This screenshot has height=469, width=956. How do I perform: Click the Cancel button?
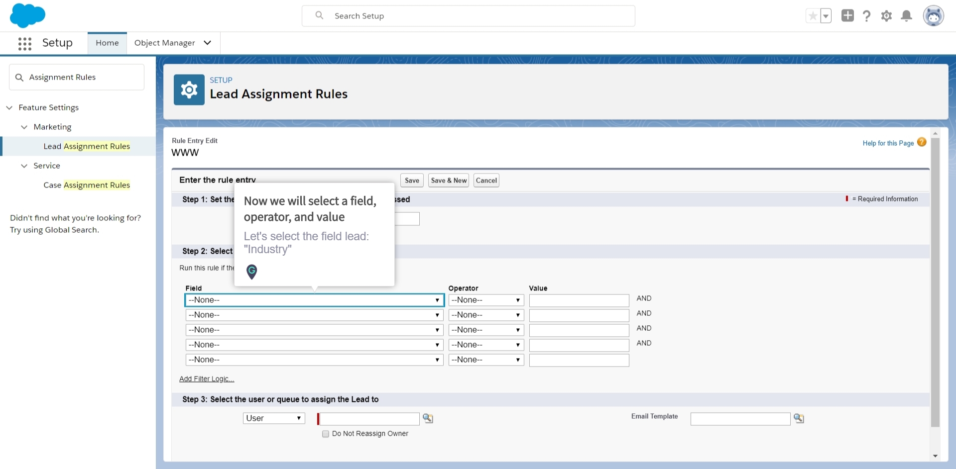click(x=486, y=181)
